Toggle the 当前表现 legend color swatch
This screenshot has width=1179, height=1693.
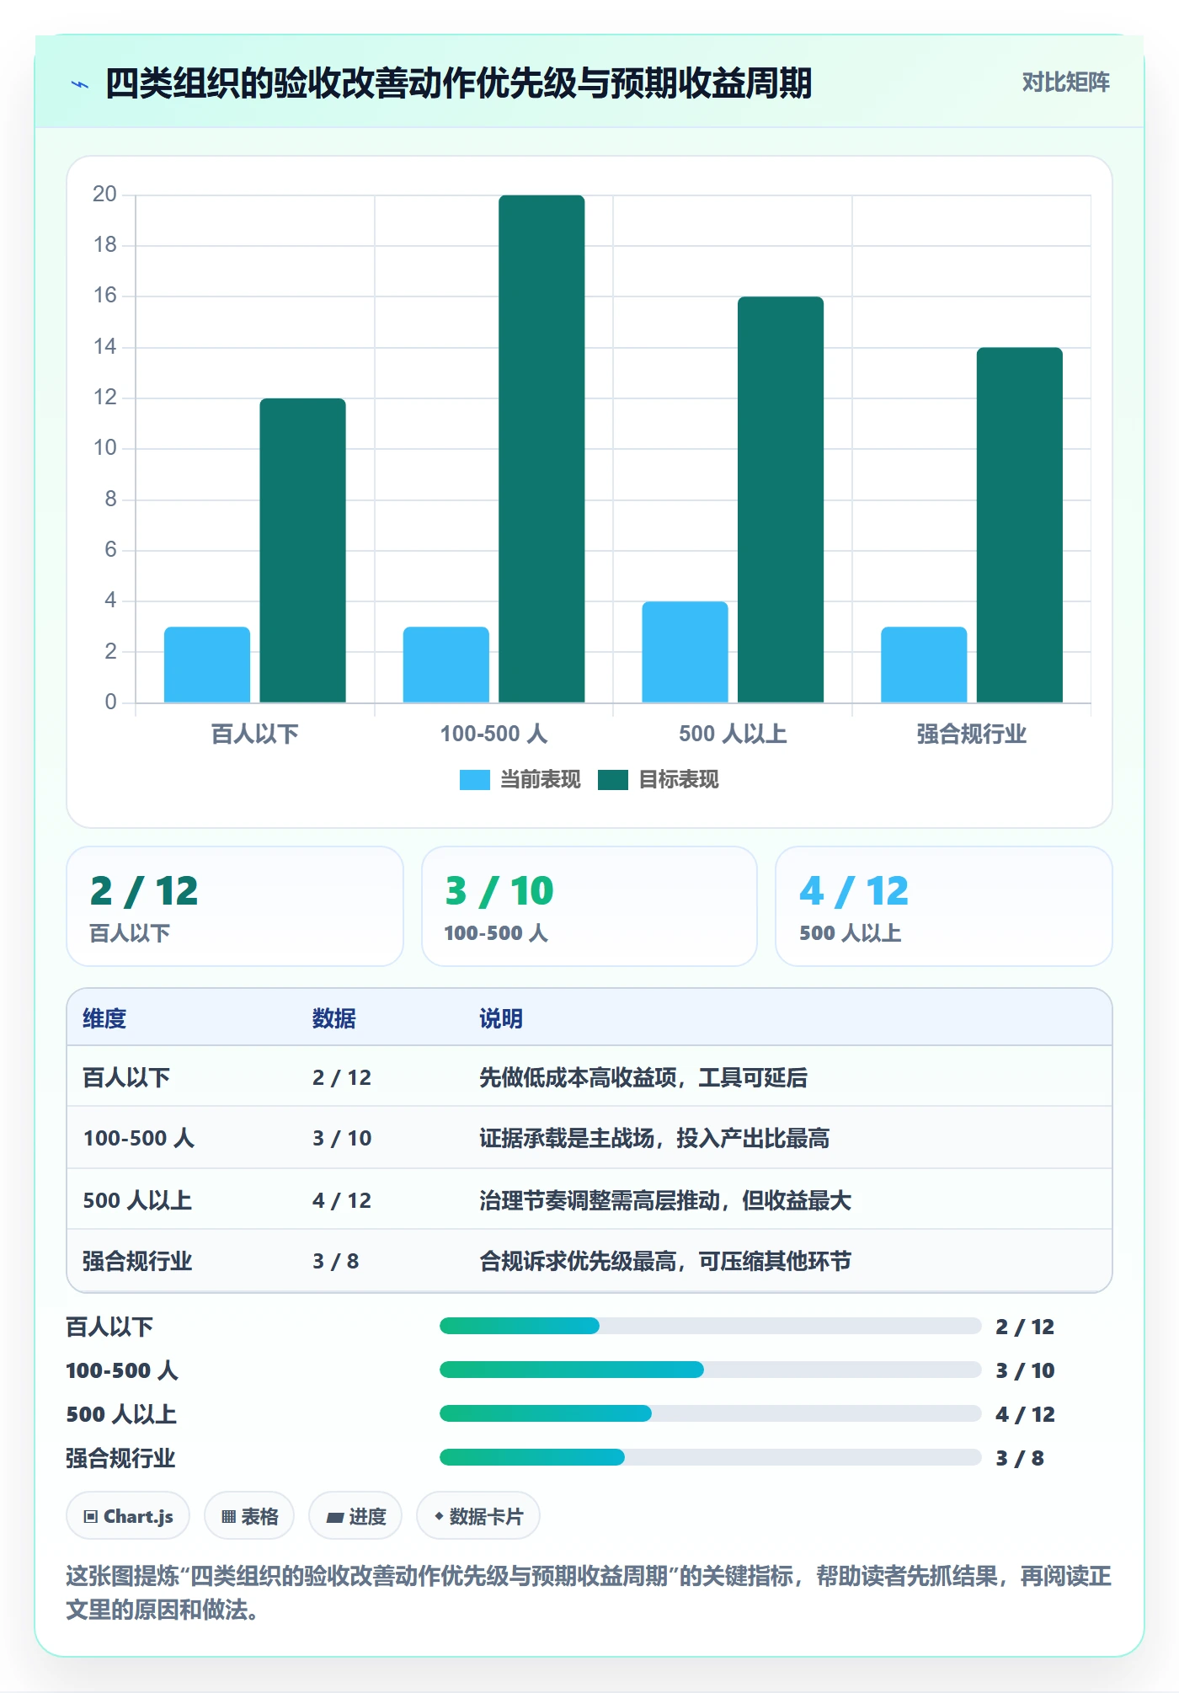pos(474,780)
